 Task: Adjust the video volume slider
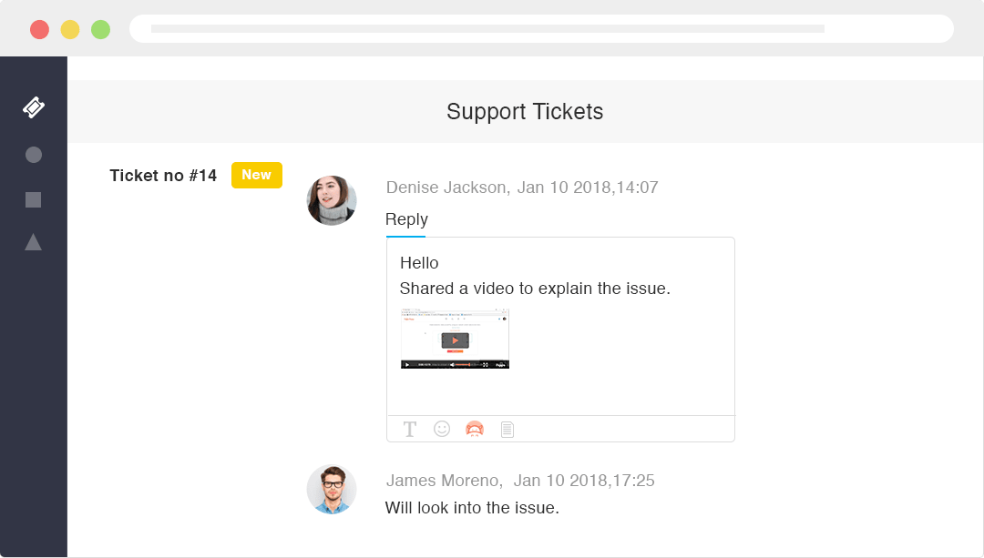(464, 364)
